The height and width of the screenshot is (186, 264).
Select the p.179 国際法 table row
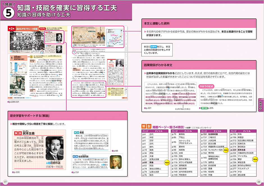(213, 162)
